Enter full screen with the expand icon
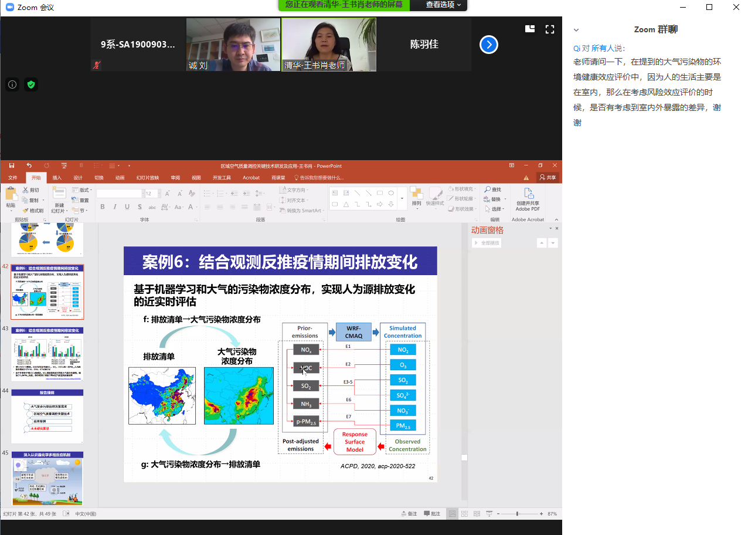The width and height of the screenshot is (748, 535). pyautogui.click(x=549, y=28)
